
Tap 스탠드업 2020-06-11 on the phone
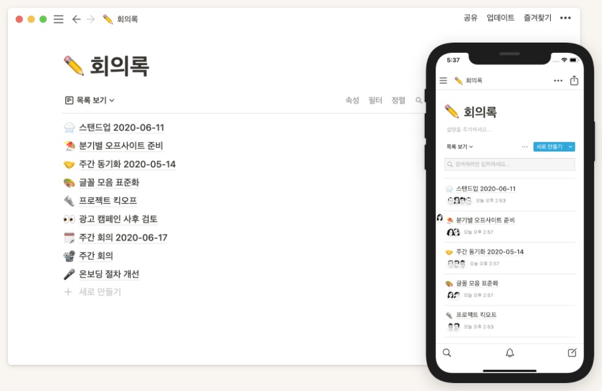point(486,189)
